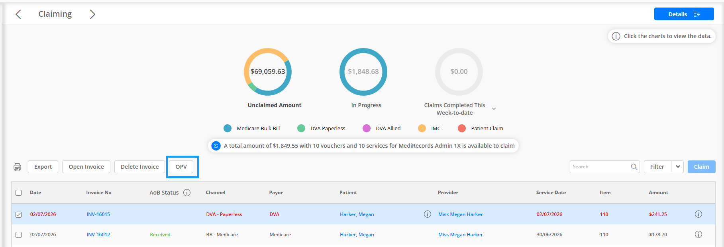Sort by the Invoice No column header

pyautogui.click(x=99, y=193)
